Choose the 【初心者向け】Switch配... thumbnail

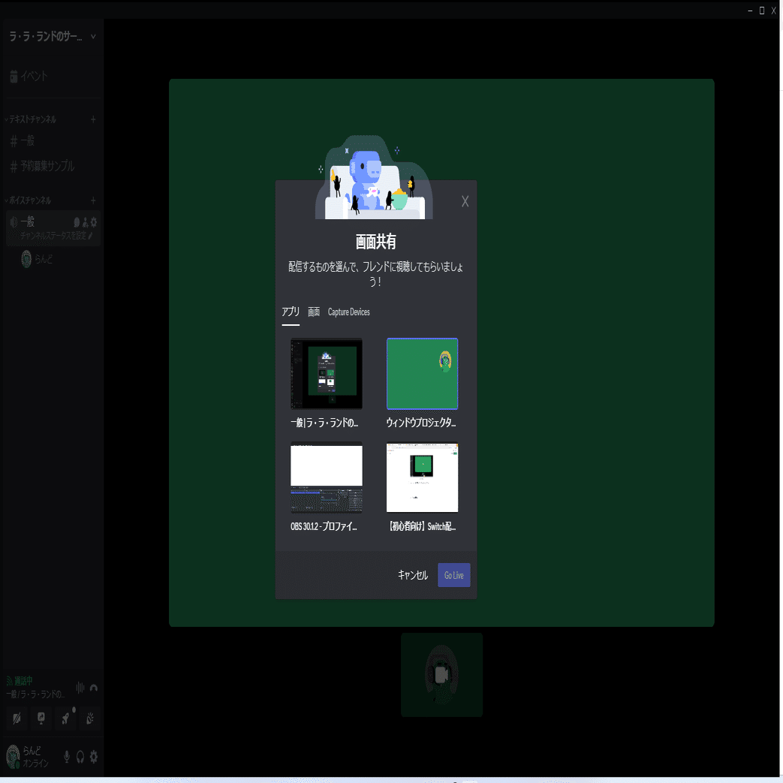click(422, 477)
